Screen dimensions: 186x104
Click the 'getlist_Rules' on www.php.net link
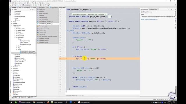pos(149,19)
